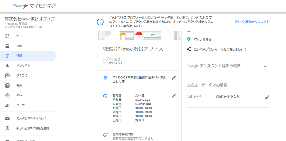Viewport: 286px width, 141px height.
Task: Click 月曜日 hours 2:22–23:23
Action: click(x=143, y=100)
